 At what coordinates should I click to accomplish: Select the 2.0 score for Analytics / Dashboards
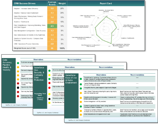point(52,22)
